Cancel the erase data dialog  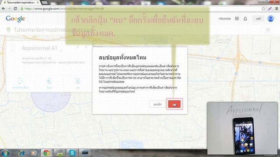click(x=157, y=104)
